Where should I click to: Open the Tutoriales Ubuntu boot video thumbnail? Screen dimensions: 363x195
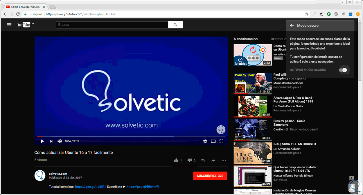pos(253,55)
